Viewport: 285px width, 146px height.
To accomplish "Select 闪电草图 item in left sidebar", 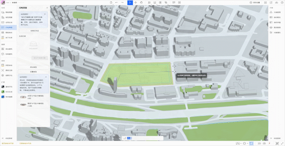I will 9,28.
